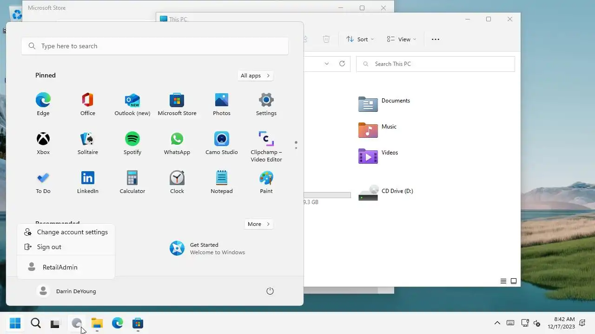Open Notepad from pinned apps
This screenshot has height=334, width=595.
[x=222, y=182]
